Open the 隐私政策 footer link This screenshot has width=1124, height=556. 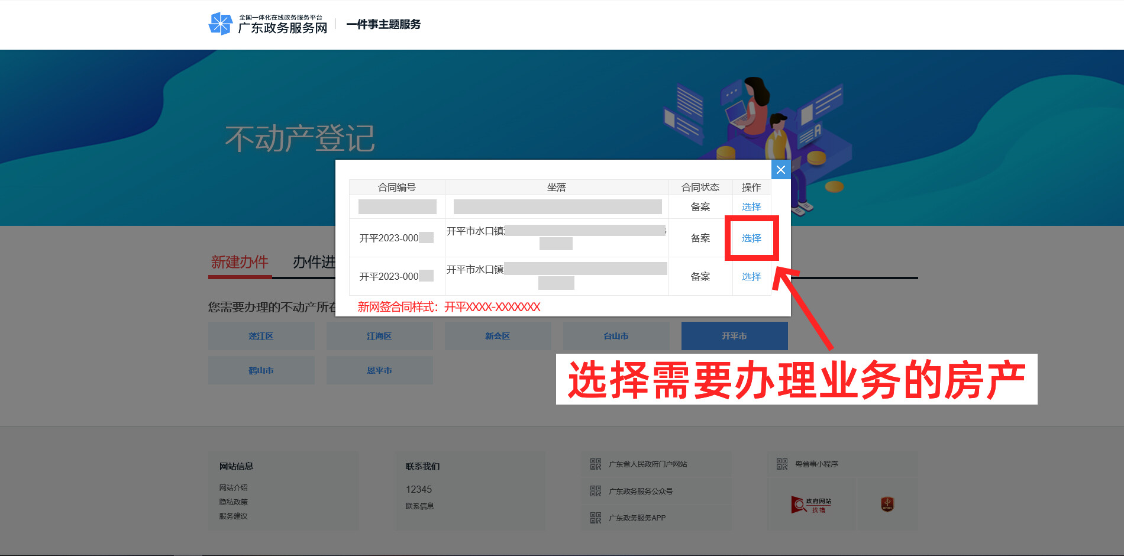pos(234,502)
